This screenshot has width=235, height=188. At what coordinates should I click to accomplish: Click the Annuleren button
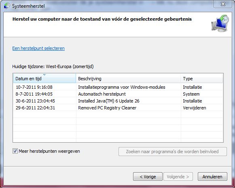point(212,177)
